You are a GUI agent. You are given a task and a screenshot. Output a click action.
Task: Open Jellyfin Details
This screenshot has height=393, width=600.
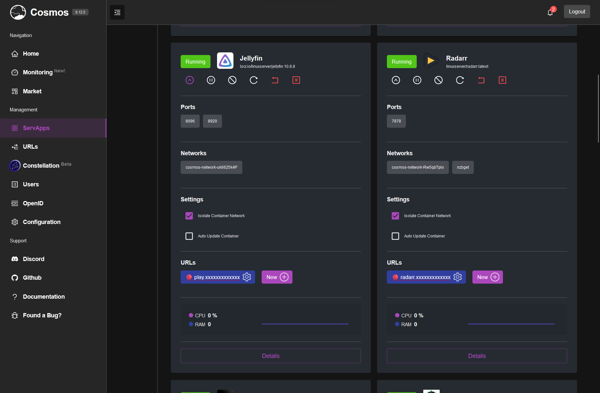click(x=271, y=356)
